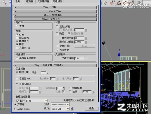151x114 pixels.
Task: Click the 细分 subdivs value field
Action: (44, 72)
